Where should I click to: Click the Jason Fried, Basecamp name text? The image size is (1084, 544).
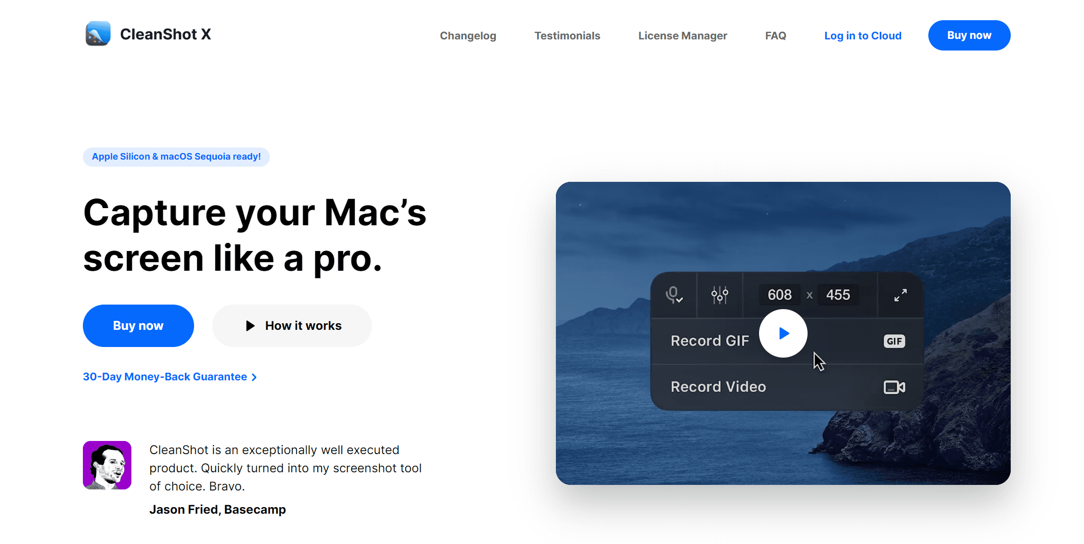(x=217, y=510)
